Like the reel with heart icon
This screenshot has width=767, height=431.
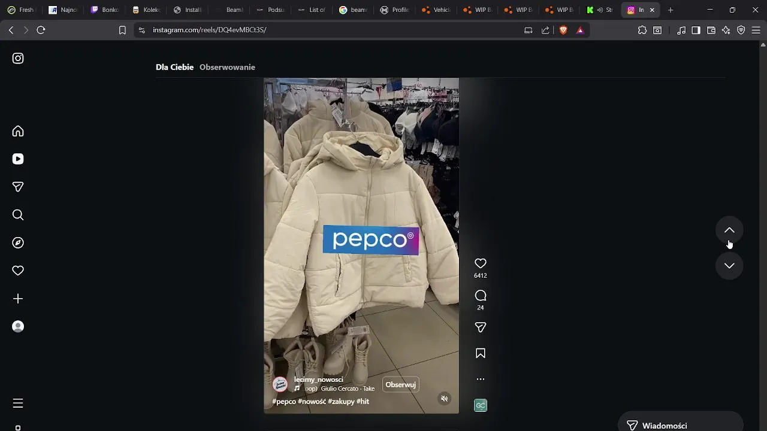coord(480,263)
